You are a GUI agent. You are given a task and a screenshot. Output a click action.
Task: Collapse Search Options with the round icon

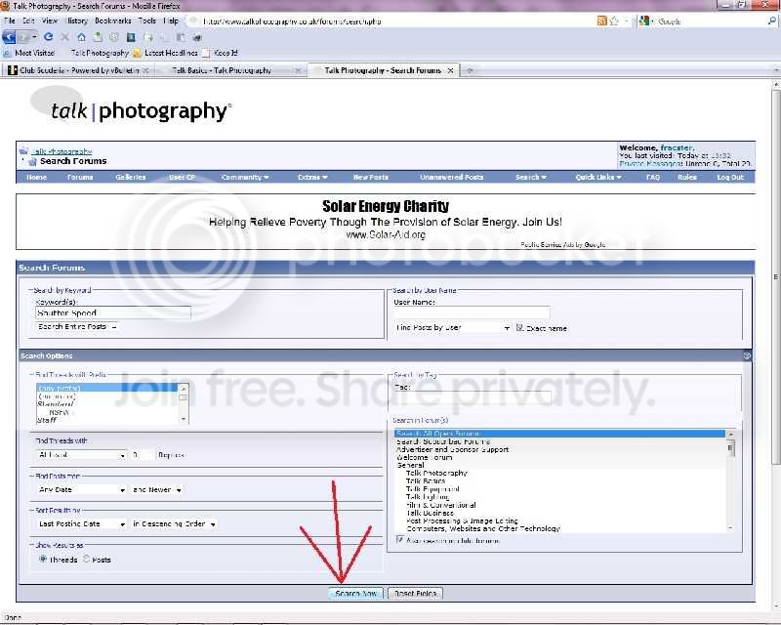747,356
